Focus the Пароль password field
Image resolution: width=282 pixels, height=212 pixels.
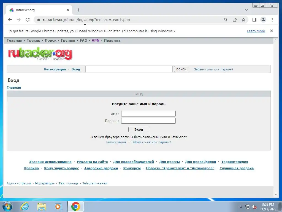pos(148,121)
